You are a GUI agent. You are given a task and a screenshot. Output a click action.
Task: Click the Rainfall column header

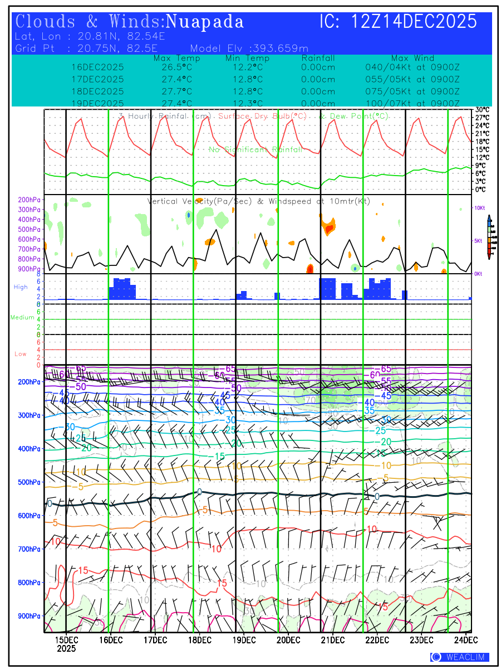coord(318,59)
